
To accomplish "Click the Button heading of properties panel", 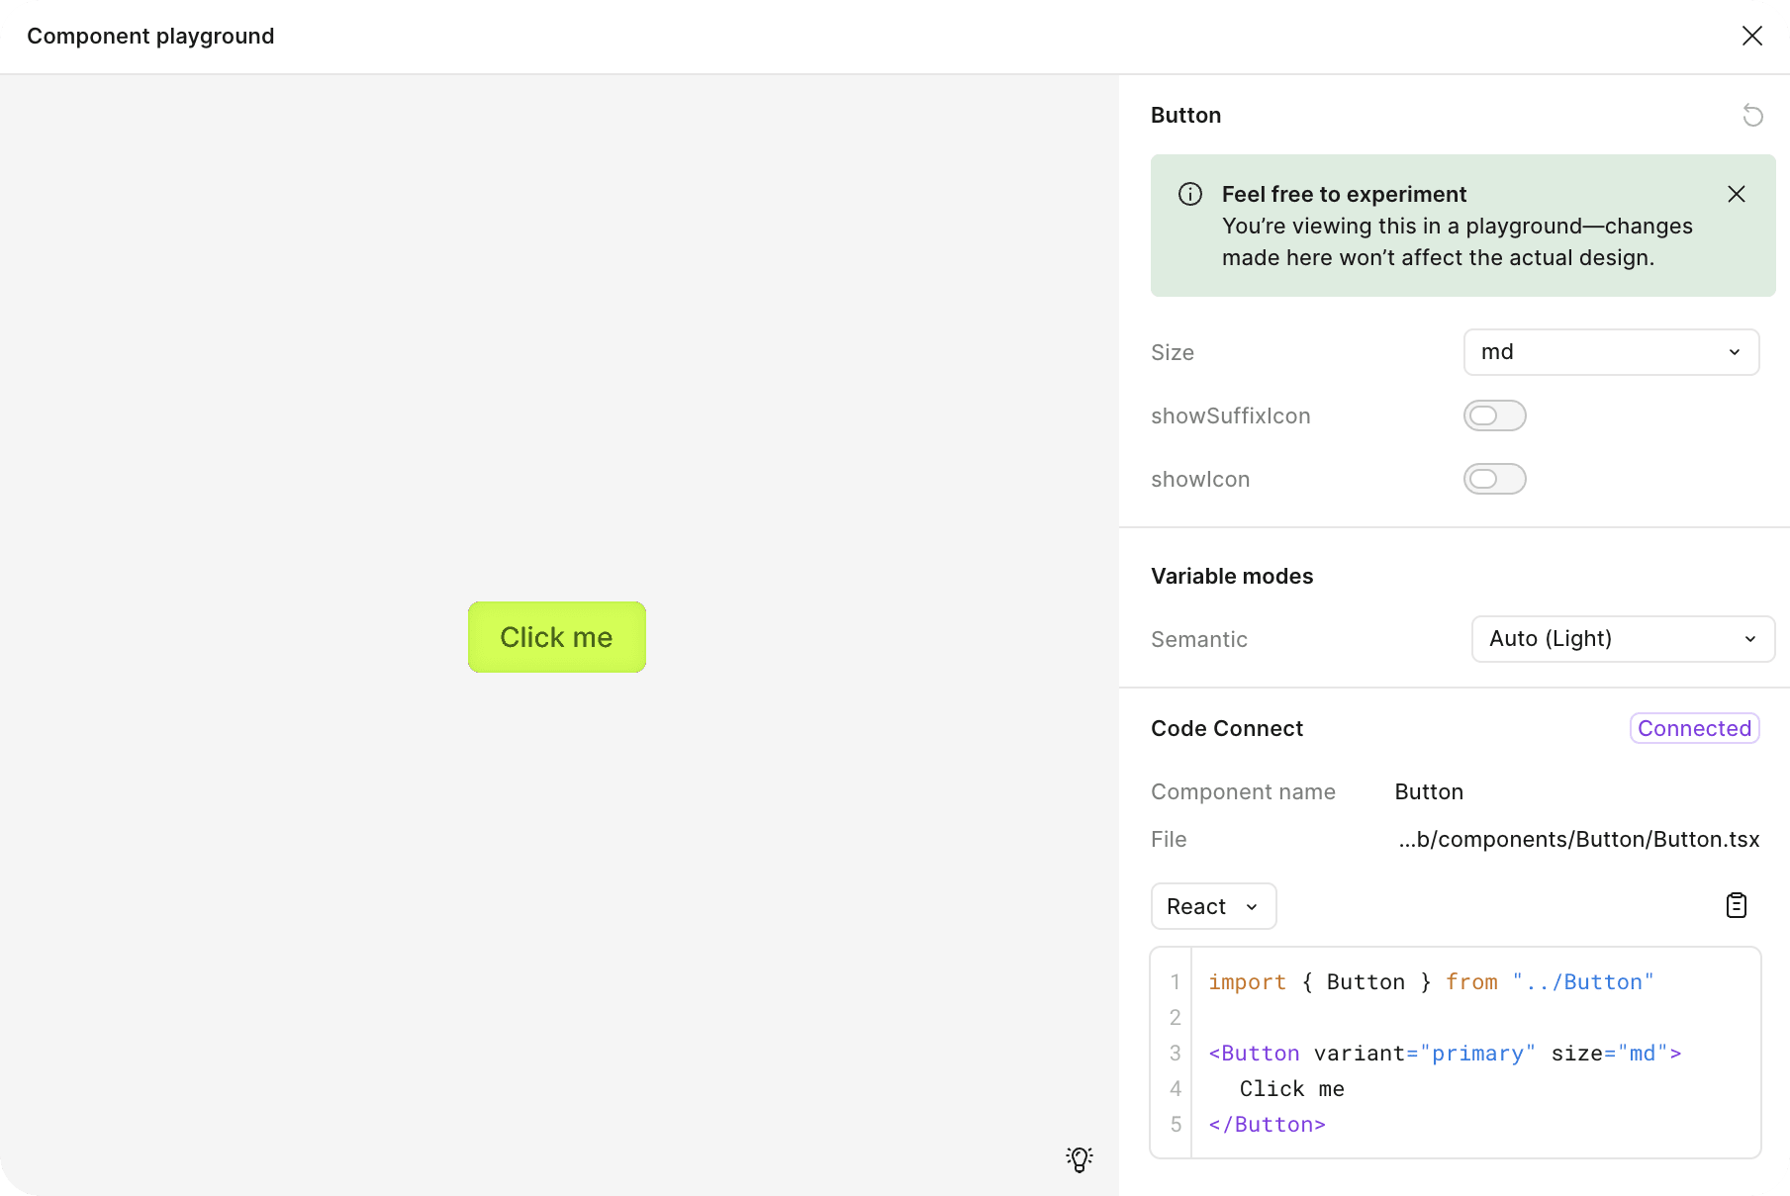I will click(x=1185, y=115).
